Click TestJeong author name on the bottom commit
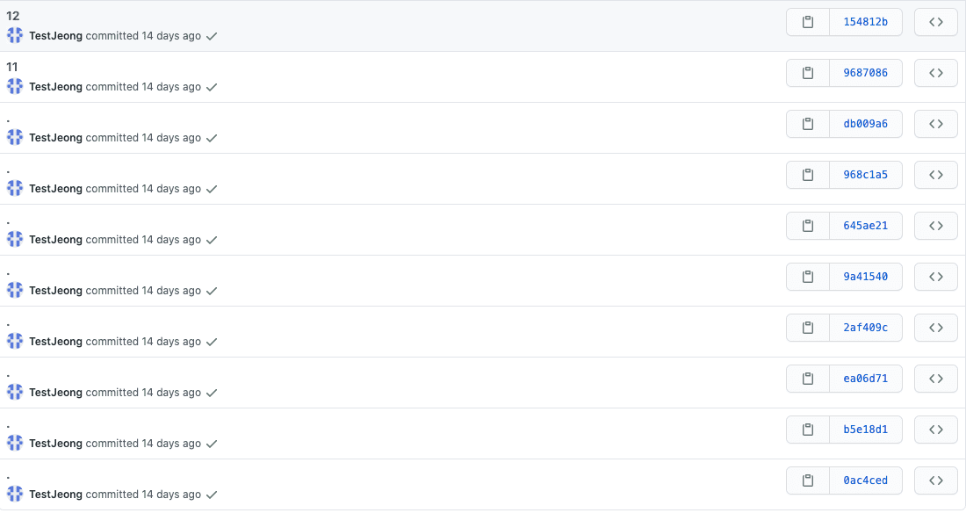Screen dimensions: 966x513 [55, 495]
